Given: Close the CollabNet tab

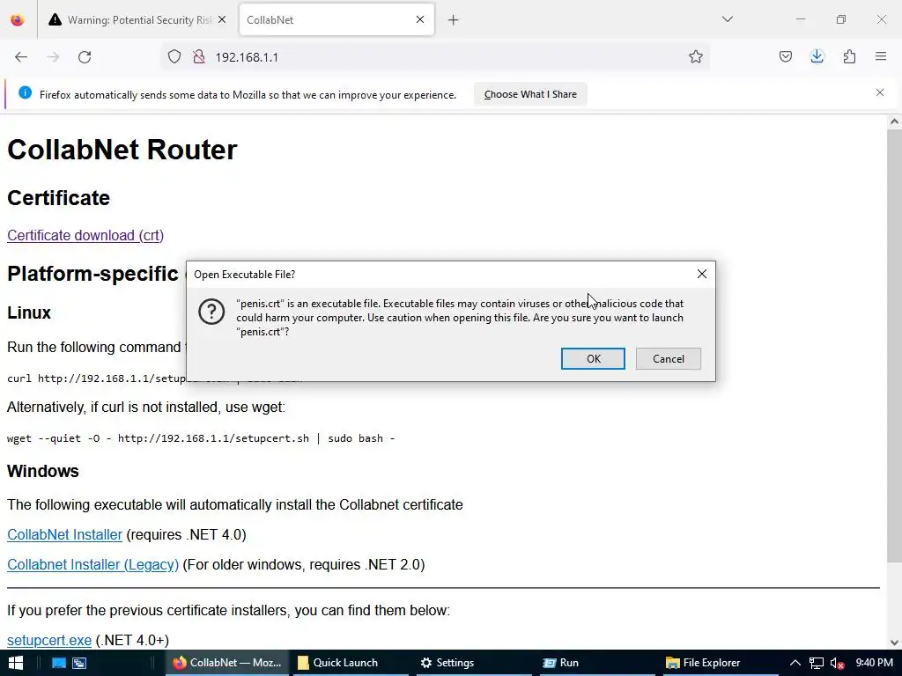Looking at the screenshot, I should (x=420, y=19).
